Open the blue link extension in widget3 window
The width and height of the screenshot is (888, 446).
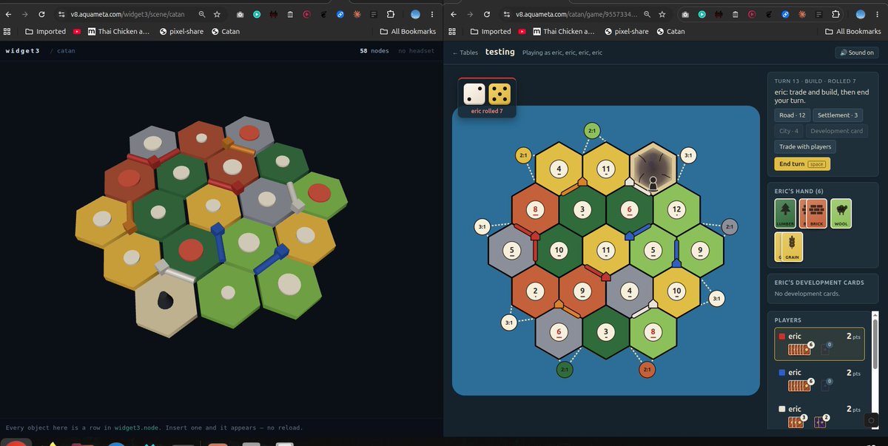(x=340, y=14)
